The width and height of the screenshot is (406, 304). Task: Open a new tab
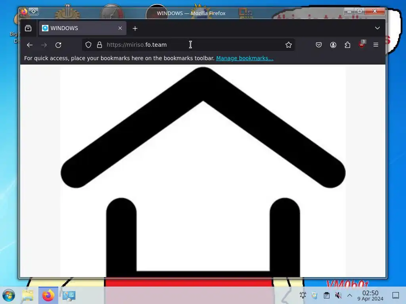pos(135,28)
